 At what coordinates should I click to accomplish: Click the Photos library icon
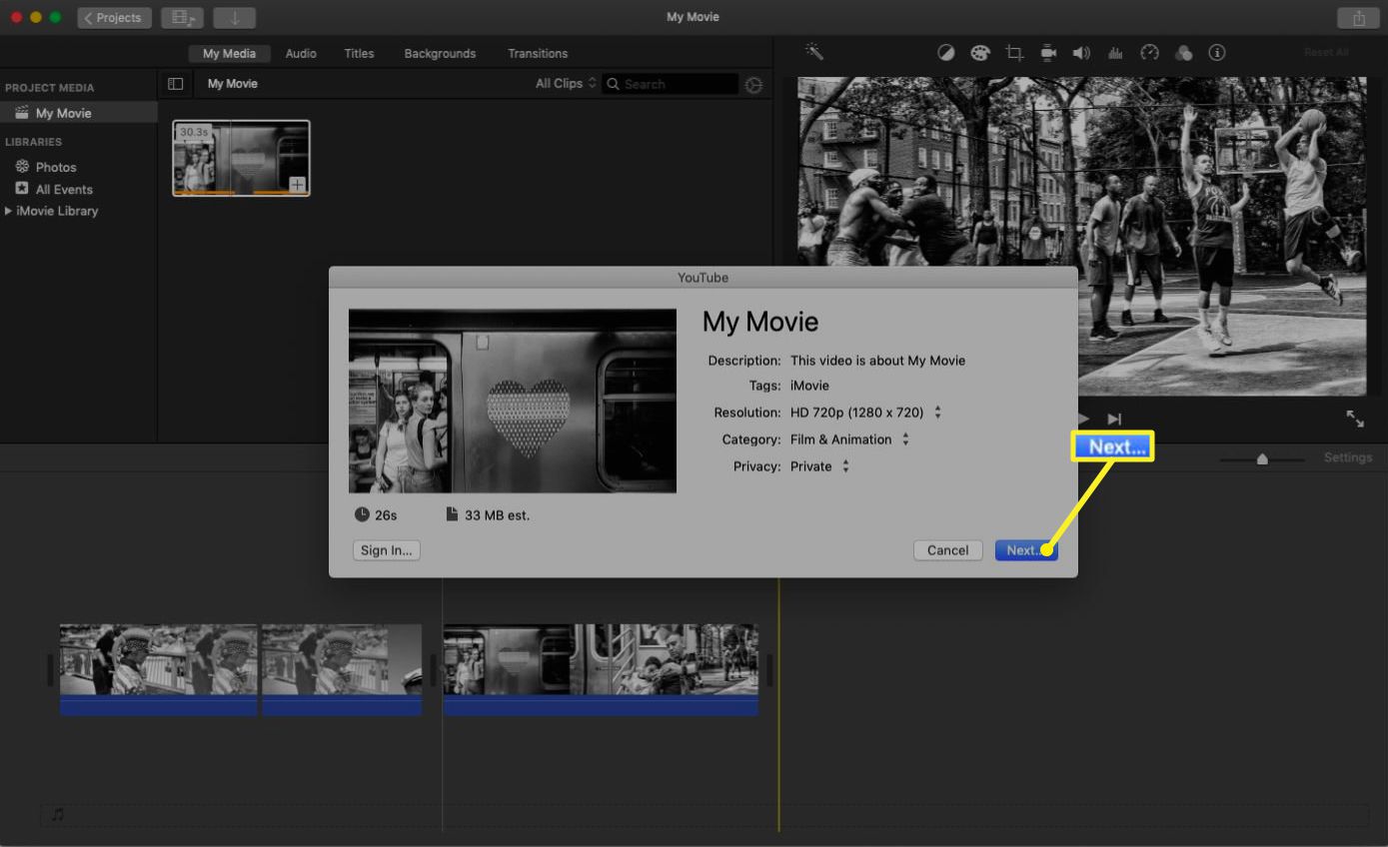tap(22, 167)
